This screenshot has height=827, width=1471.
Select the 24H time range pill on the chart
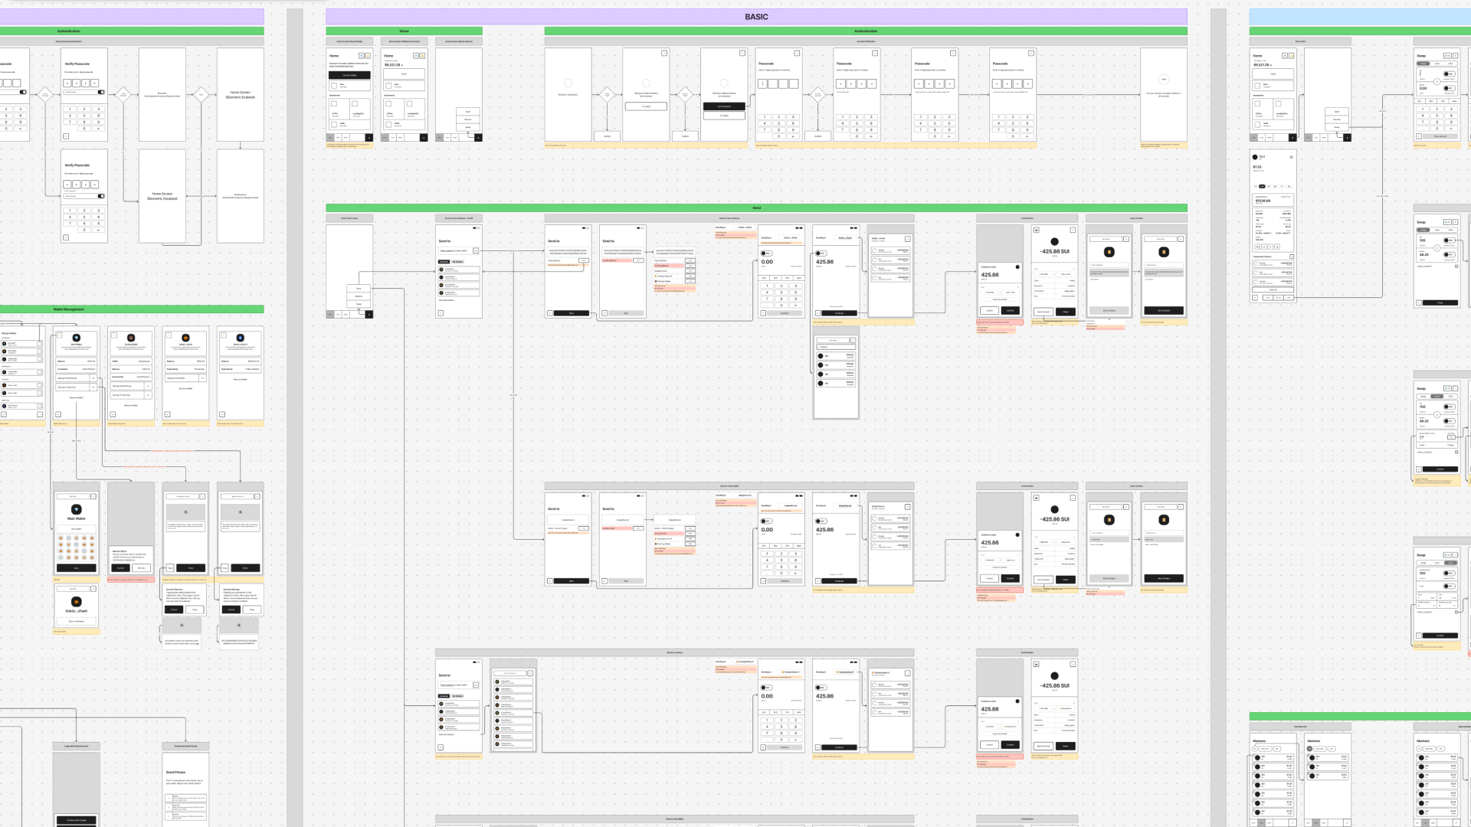1262,186
